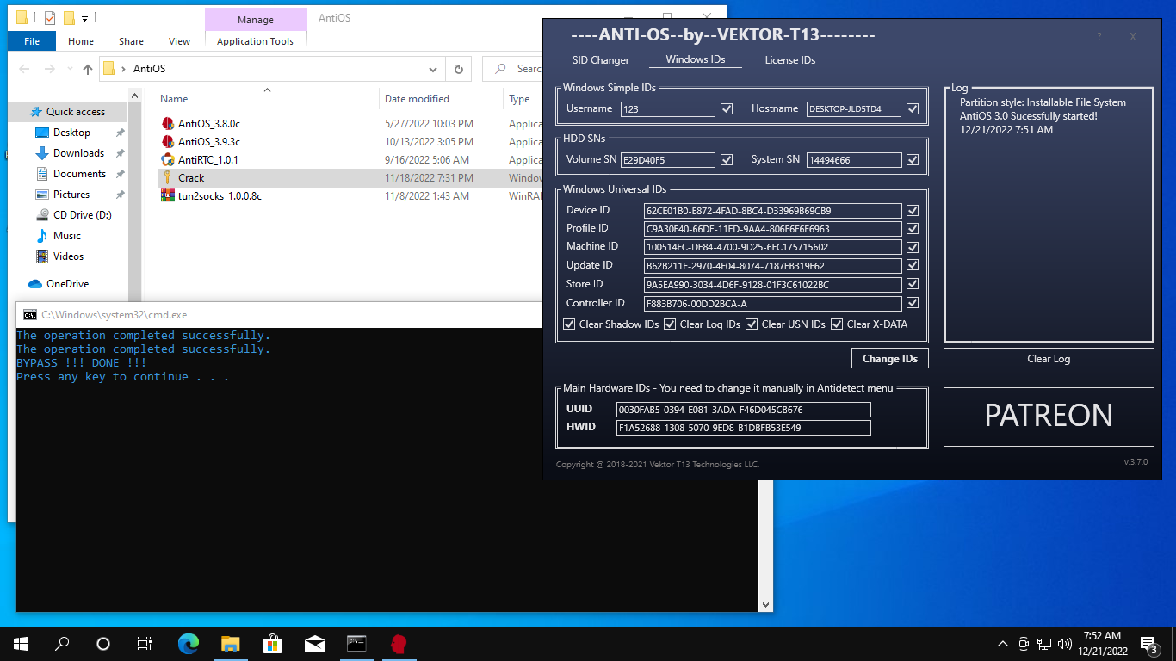
Task: Open File menu in Explorer
Action: click(32, 41)
